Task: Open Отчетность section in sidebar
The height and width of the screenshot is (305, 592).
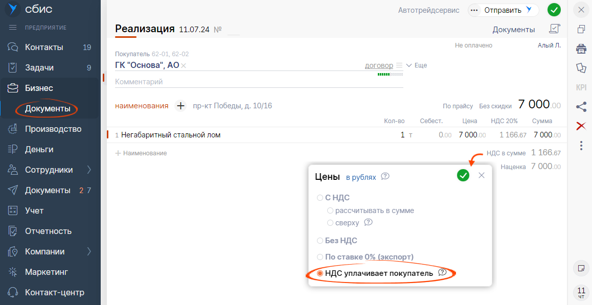Action: pyautogui.click(x=48, y=231)
